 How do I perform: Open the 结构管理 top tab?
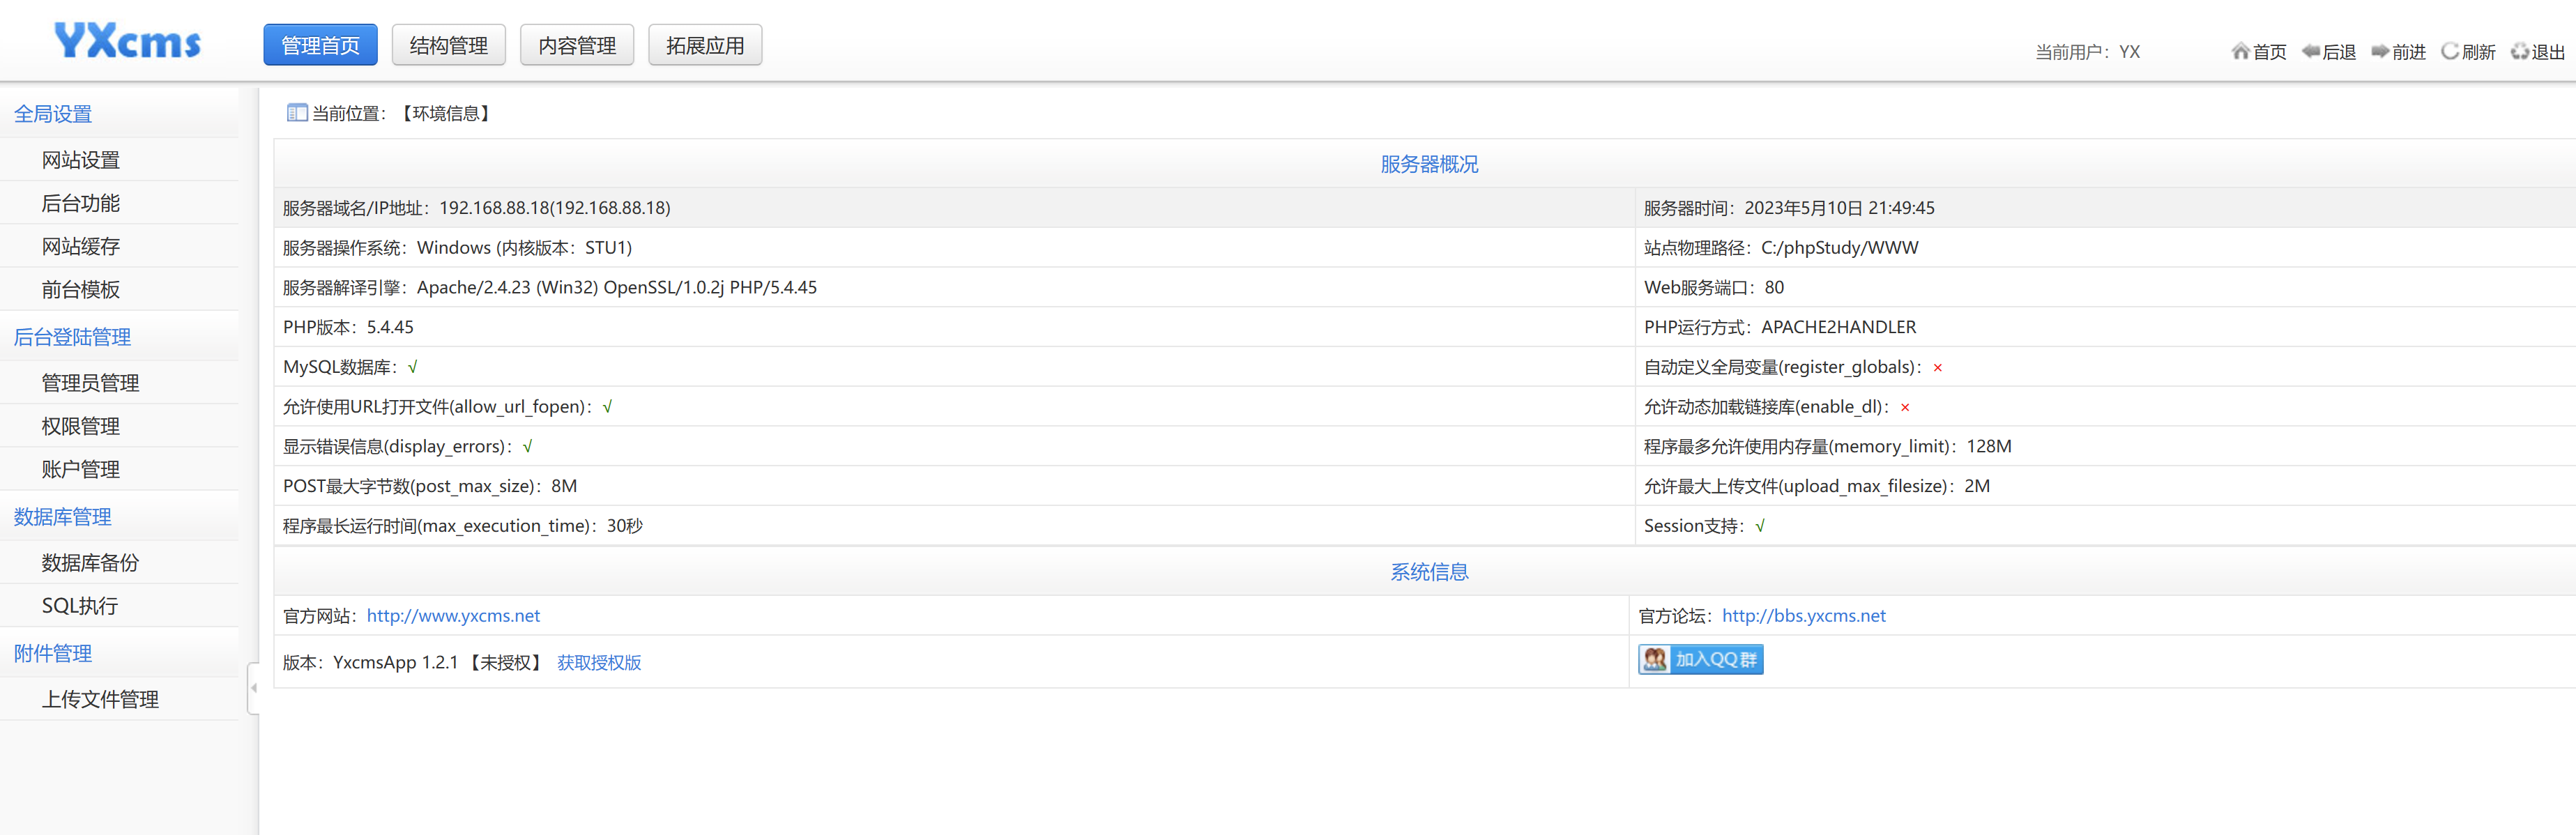coord(448,46)
